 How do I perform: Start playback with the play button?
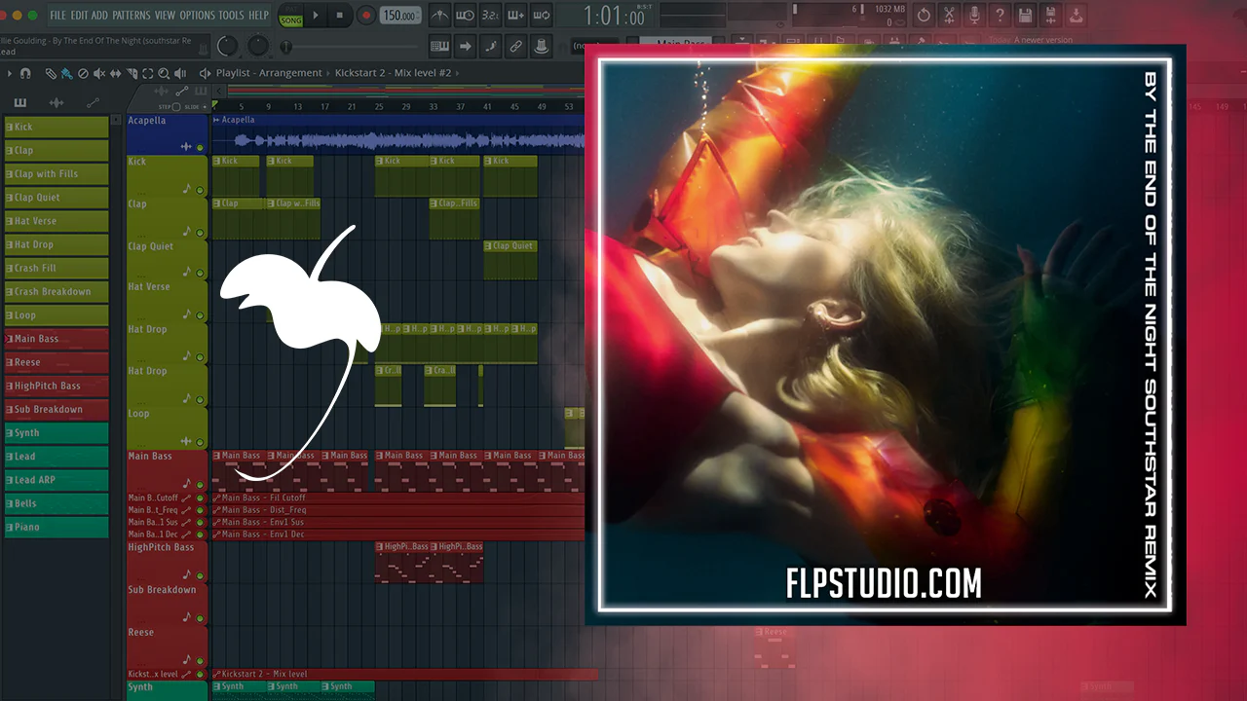coord(316,16)
